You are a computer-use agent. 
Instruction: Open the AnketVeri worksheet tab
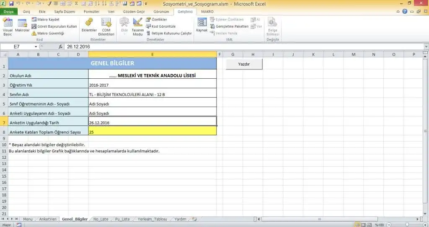[x=48, y=219]
